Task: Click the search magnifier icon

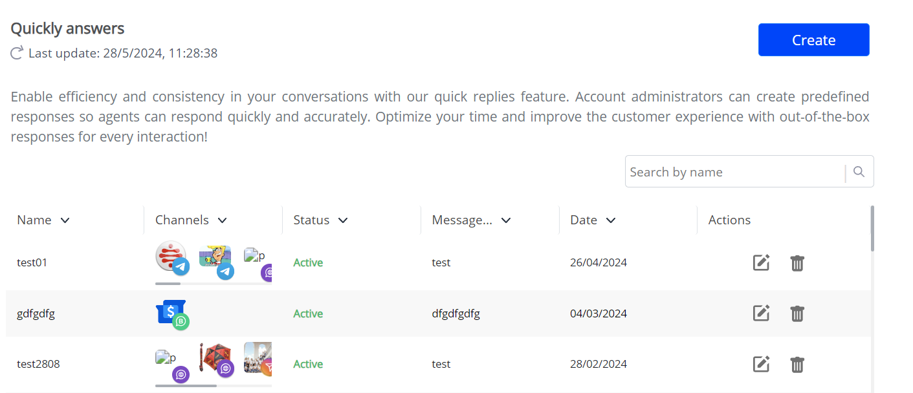Action: coord(859,172)
